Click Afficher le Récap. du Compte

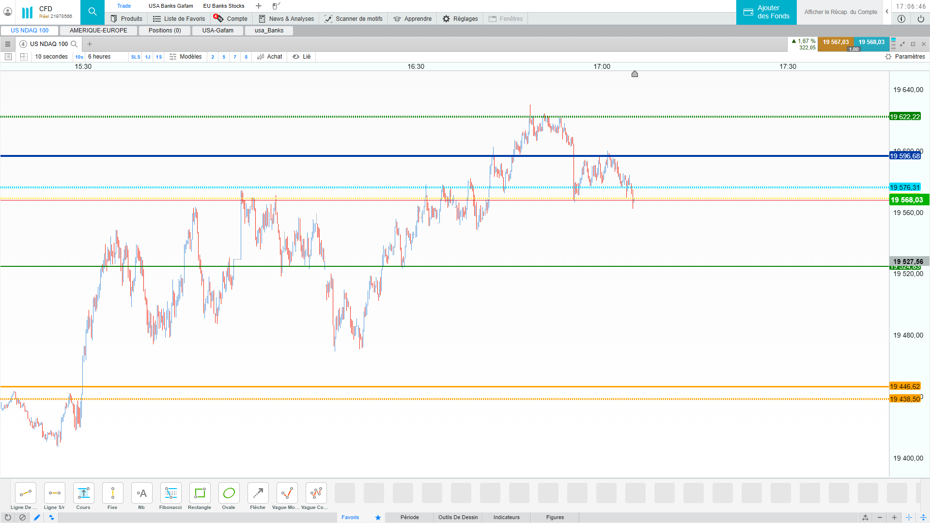tap(840, 12)
